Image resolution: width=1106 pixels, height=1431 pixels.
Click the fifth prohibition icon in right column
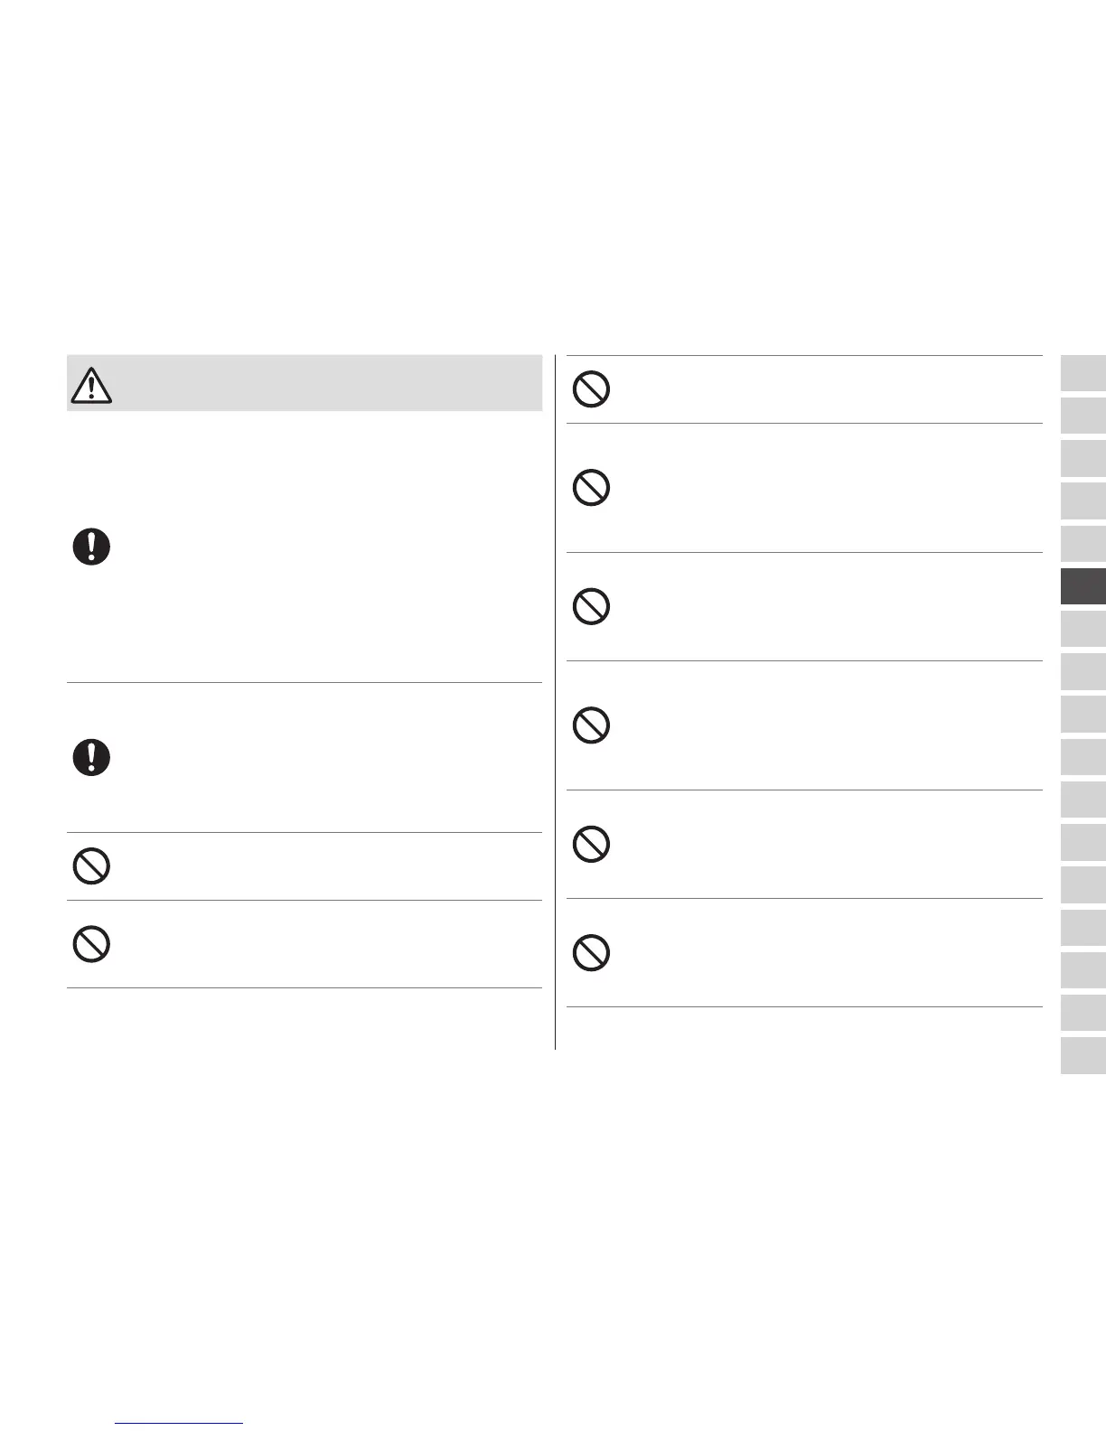point(591,844)
